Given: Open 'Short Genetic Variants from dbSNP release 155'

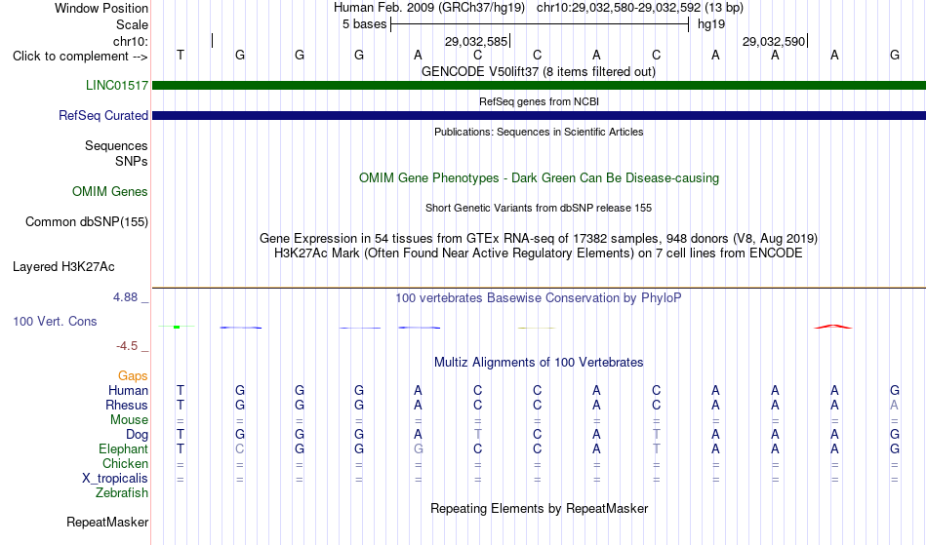Looking at the screenshot, I should point(539,208).
